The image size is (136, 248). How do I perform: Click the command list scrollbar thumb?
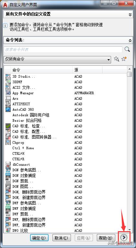[x=130, y=74]
